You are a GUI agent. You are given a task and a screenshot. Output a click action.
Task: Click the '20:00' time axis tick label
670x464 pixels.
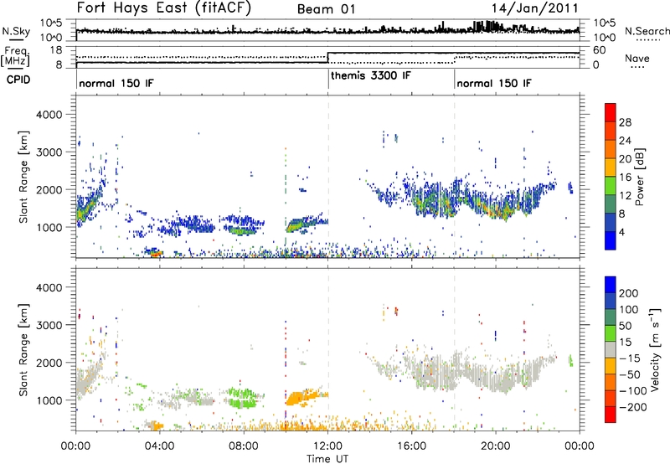(496, 446)
